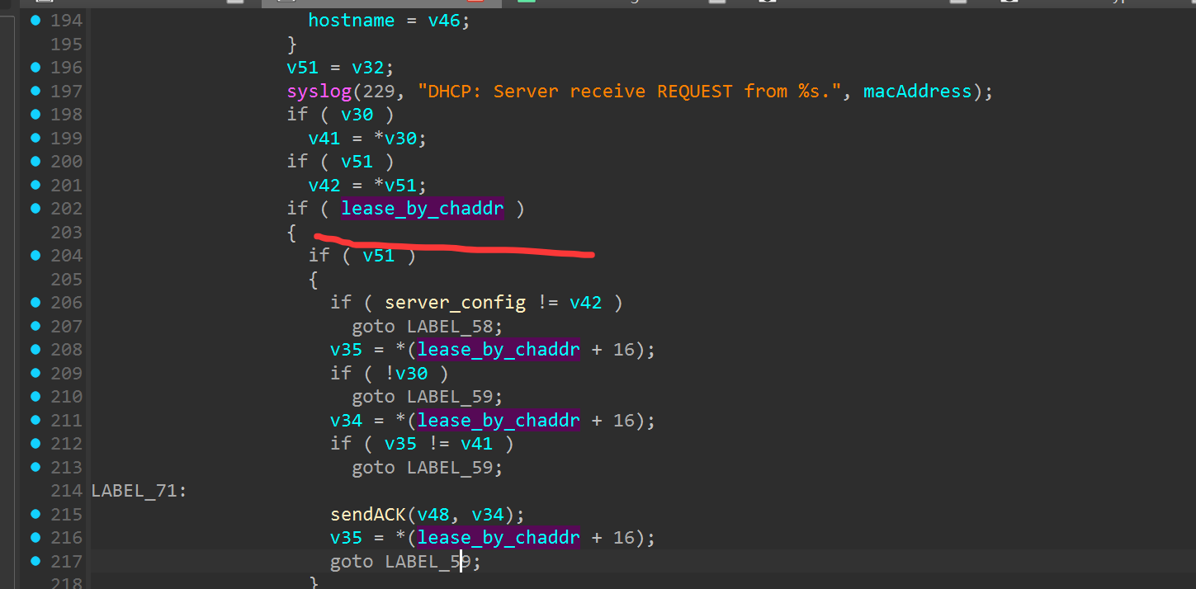Select v48 argument of sendACK

(433, 515)
